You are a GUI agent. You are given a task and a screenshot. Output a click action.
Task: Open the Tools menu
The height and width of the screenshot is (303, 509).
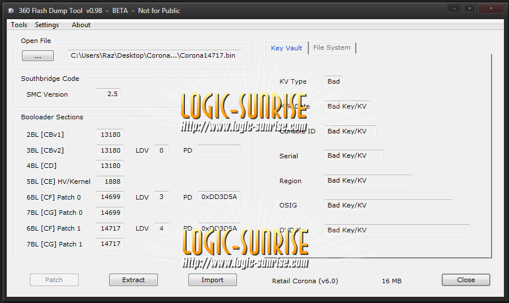coord(19,25)
